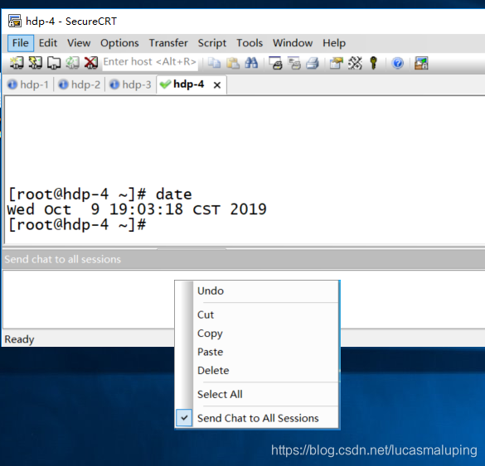
Task: Switch to the hdp-2 session tab
Action: point(80,84)
